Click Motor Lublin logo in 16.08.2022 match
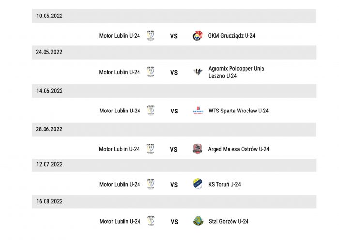This screenshot has height=240, width=339. click(151, 221)
